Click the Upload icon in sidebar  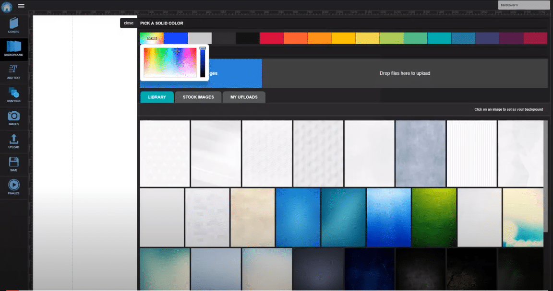(x=13, y=140)
